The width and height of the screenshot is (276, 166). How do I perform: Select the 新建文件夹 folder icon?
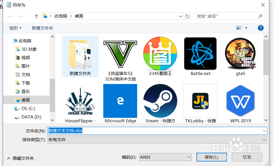click(80, 54)
